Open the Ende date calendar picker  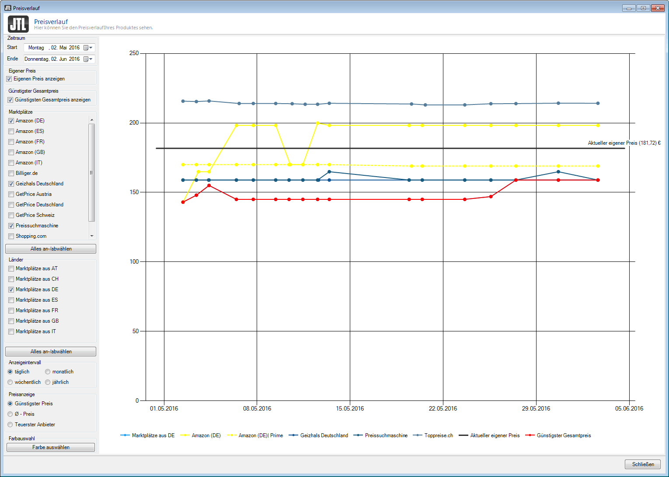tap(88, 59)
